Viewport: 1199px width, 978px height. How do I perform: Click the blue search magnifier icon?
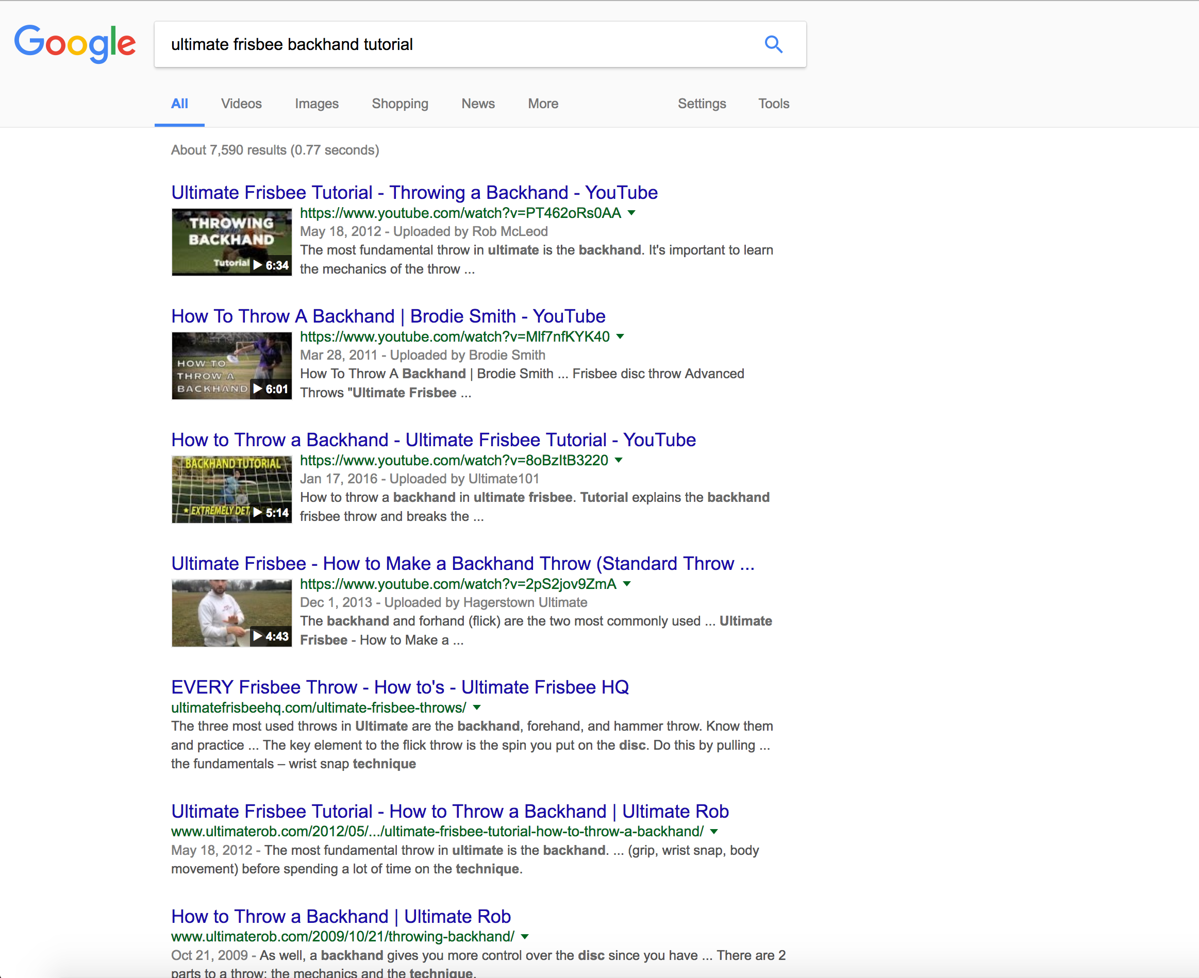click(x=773, y=44)
